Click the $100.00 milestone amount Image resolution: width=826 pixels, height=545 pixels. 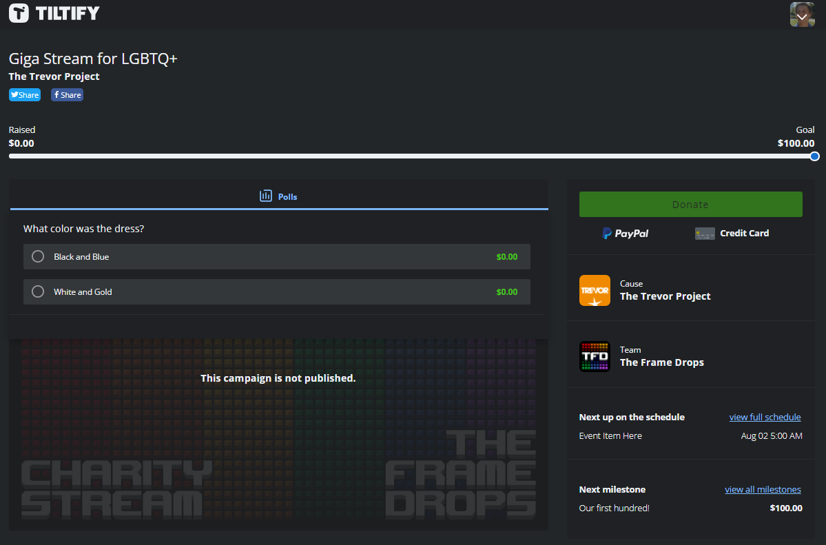[786, 508]
